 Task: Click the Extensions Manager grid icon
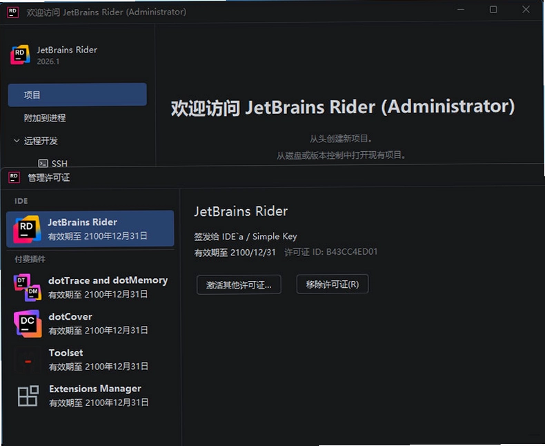coord(28,396)
